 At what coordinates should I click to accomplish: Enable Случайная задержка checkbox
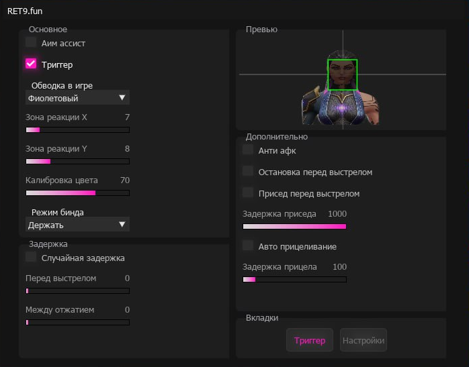click(31, 257)
